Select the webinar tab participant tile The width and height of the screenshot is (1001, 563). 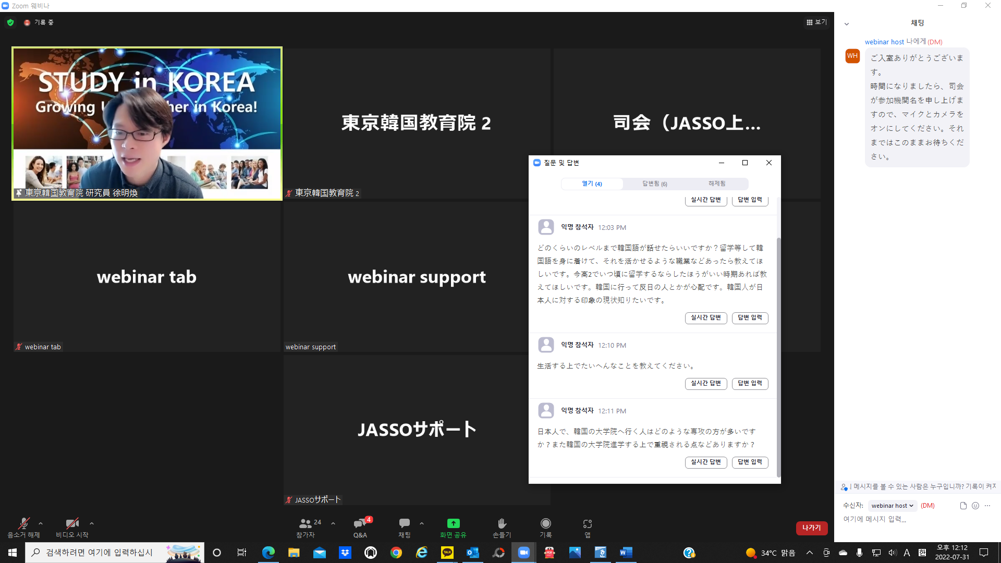point(147,277)
